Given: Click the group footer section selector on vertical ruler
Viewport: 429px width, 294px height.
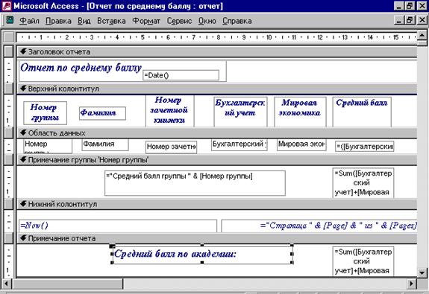Looking at the screenshot, I should 9,160.
